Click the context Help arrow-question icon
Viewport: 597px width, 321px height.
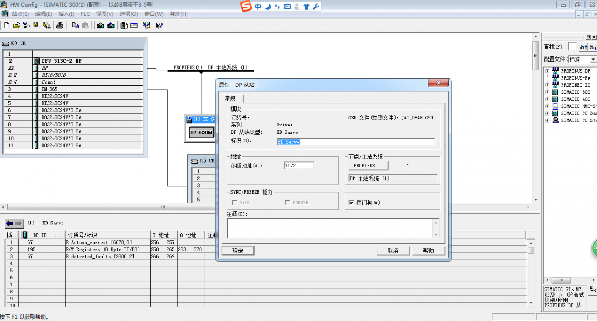(x=159, y=25)
